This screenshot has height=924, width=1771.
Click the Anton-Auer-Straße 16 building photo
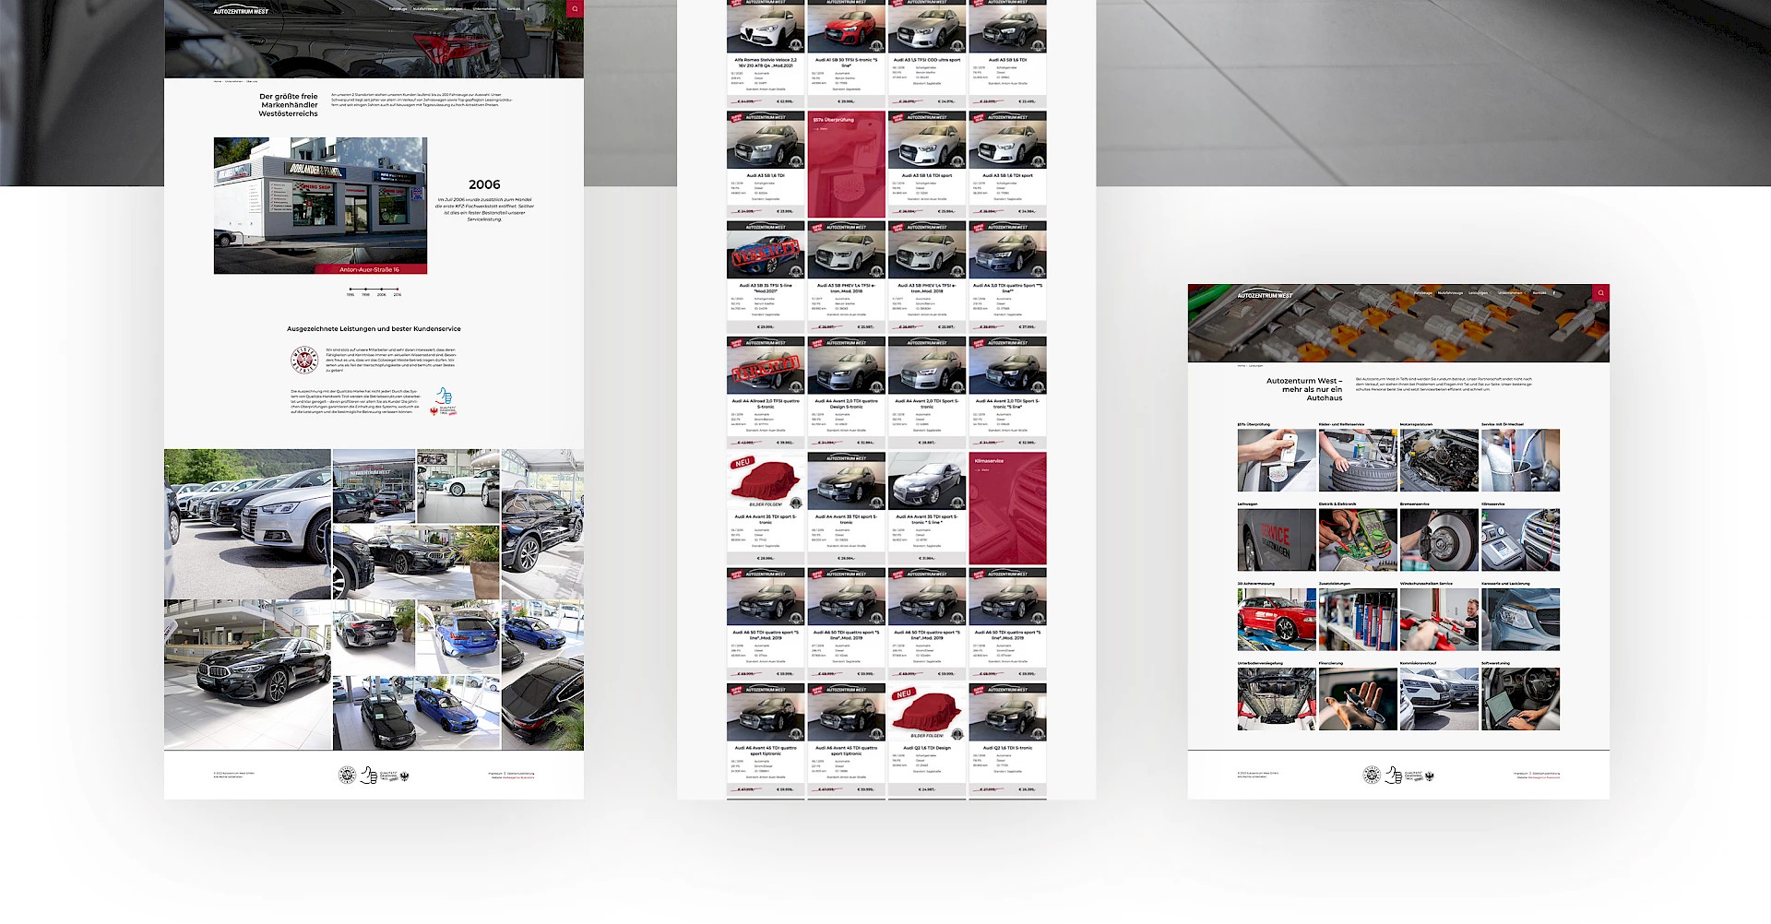coord(320,206)
